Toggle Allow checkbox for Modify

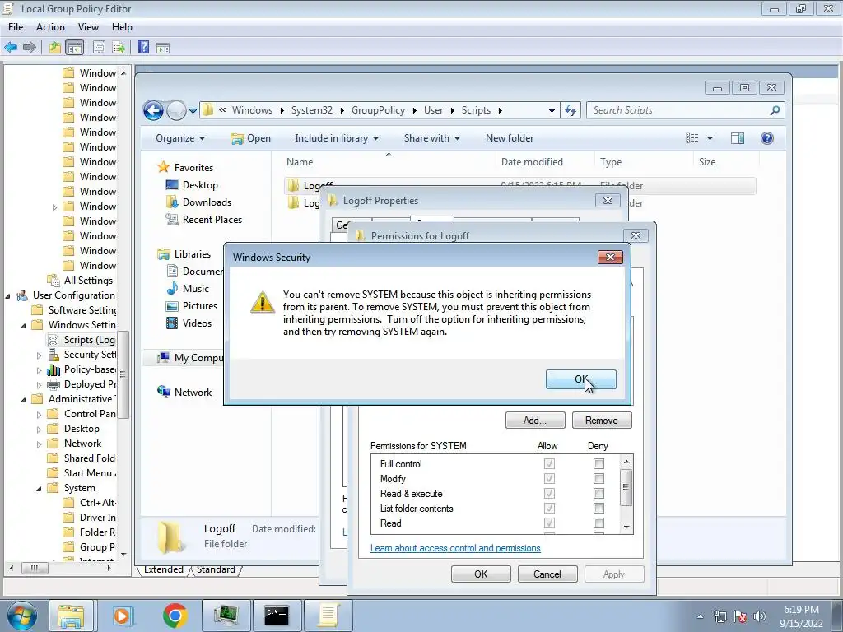pyautogui.click(x=549, y=478)
